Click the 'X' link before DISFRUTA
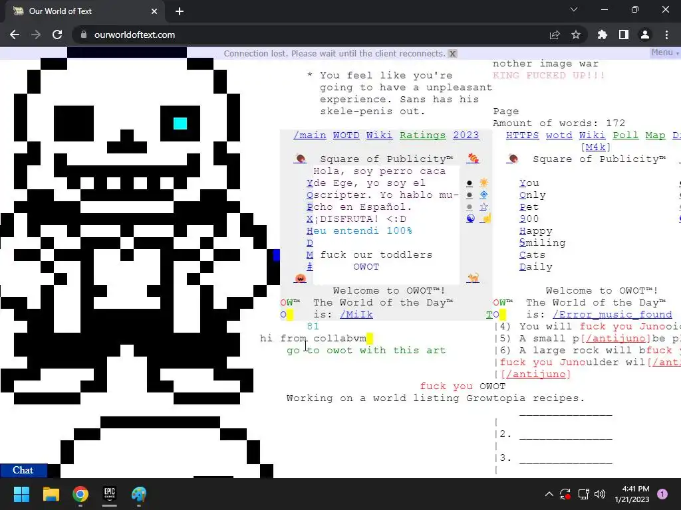 [310, 219]
